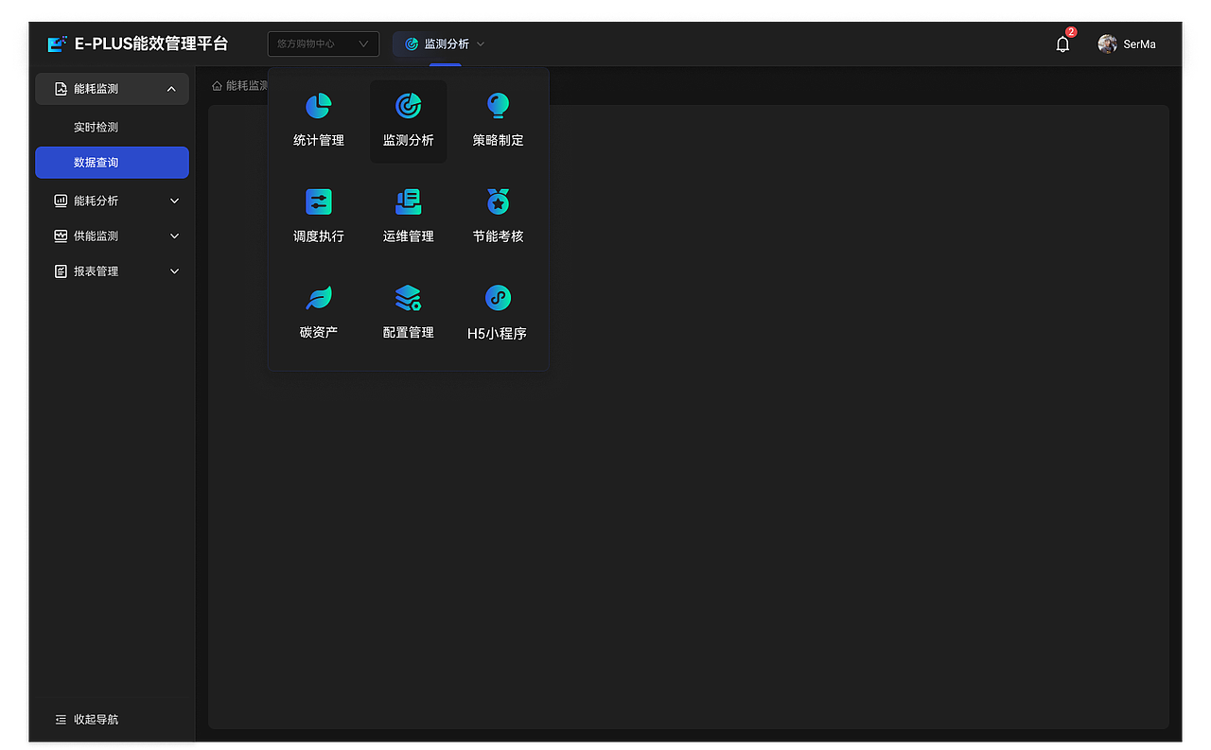This screenshot has width=1211, height=750.
Task: Click the 碳资产 label text
Action: click(319, 332)
